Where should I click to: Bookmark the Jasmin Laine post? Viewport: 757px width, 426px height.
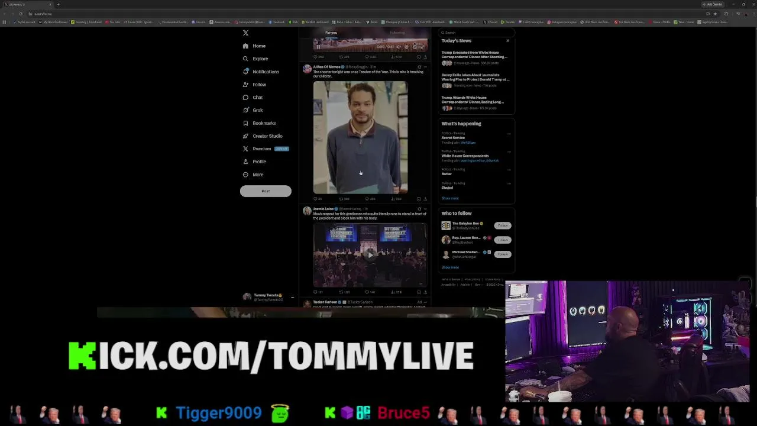(x=419, y=292)
